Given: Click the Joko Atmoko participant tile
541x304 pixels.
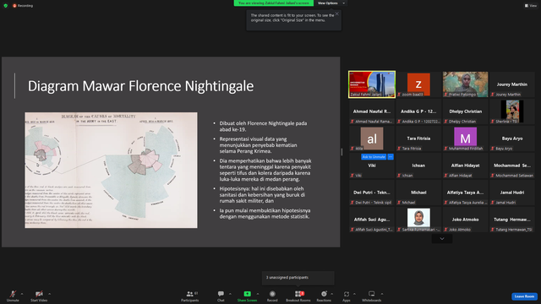Looking at the screenshot, I should point(466,220).
